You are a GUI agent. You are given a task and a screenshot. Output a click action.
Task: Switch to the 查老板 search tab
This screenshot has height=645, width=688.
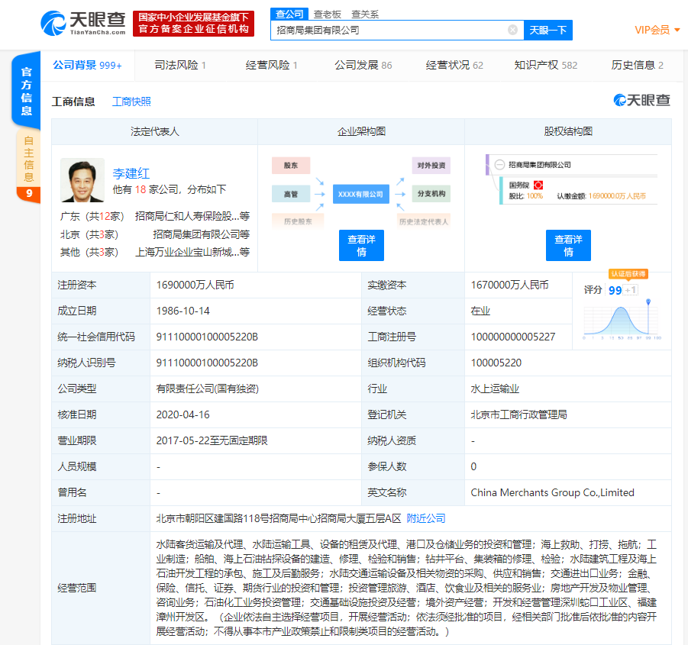point(327,14)
